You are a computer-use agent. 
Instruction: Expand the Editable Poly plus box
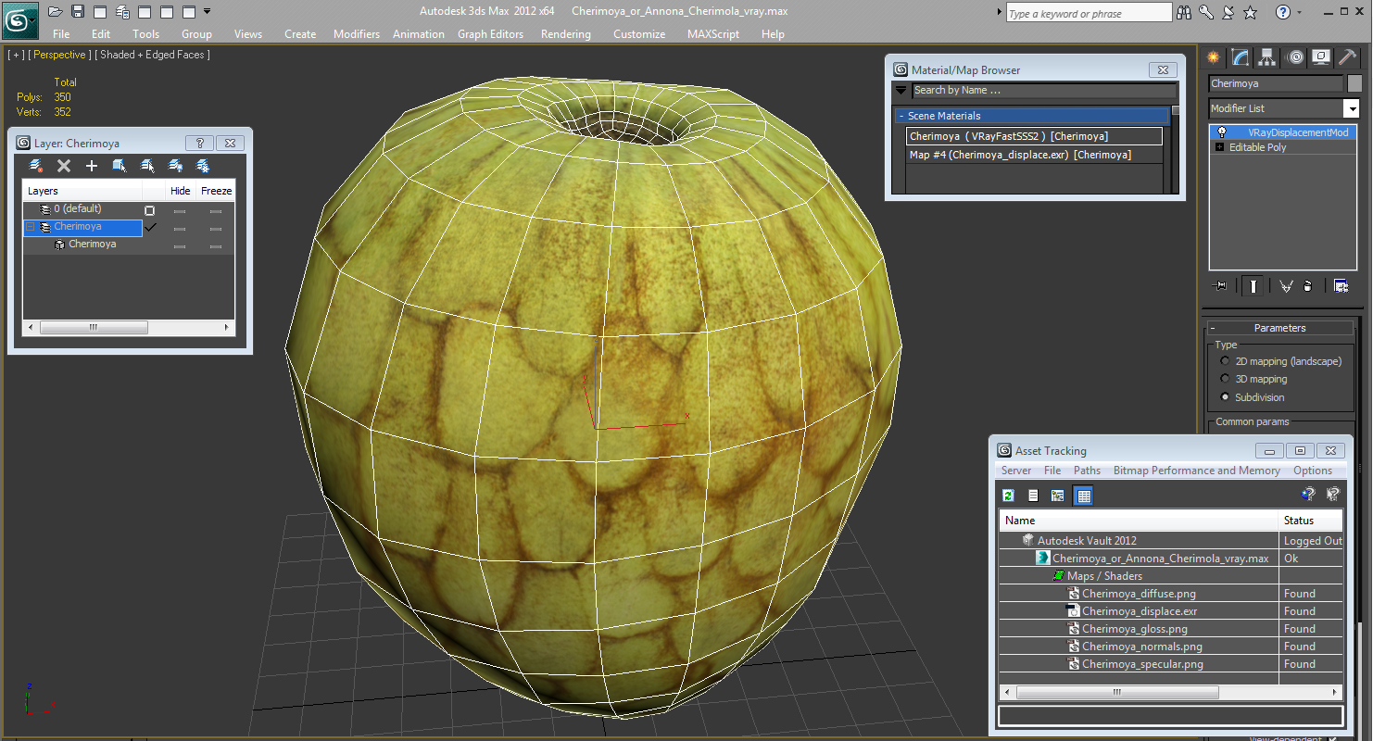tap(1219, 147)
